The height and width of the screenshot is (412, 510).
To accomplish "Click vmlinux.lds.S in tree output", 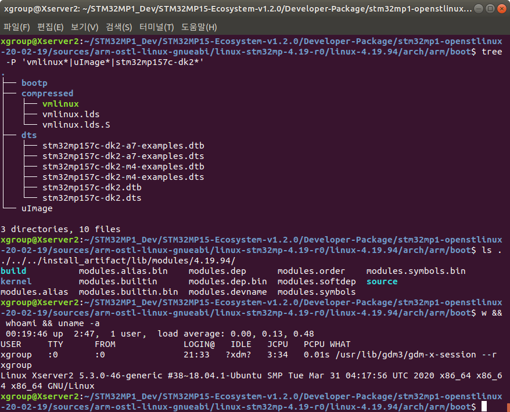I will pos(76,125).
